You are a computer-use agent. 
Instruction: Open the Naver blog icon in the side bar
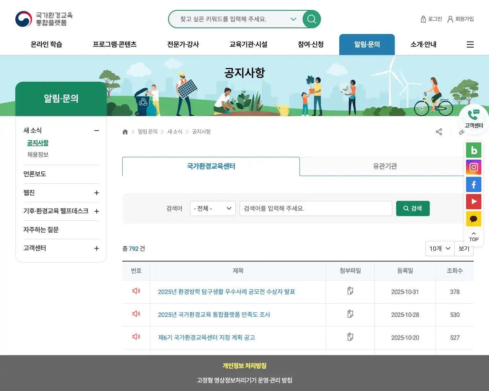click(474, 150)
